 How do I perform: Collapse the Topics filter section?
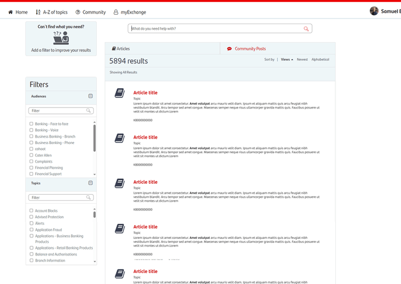90,183
